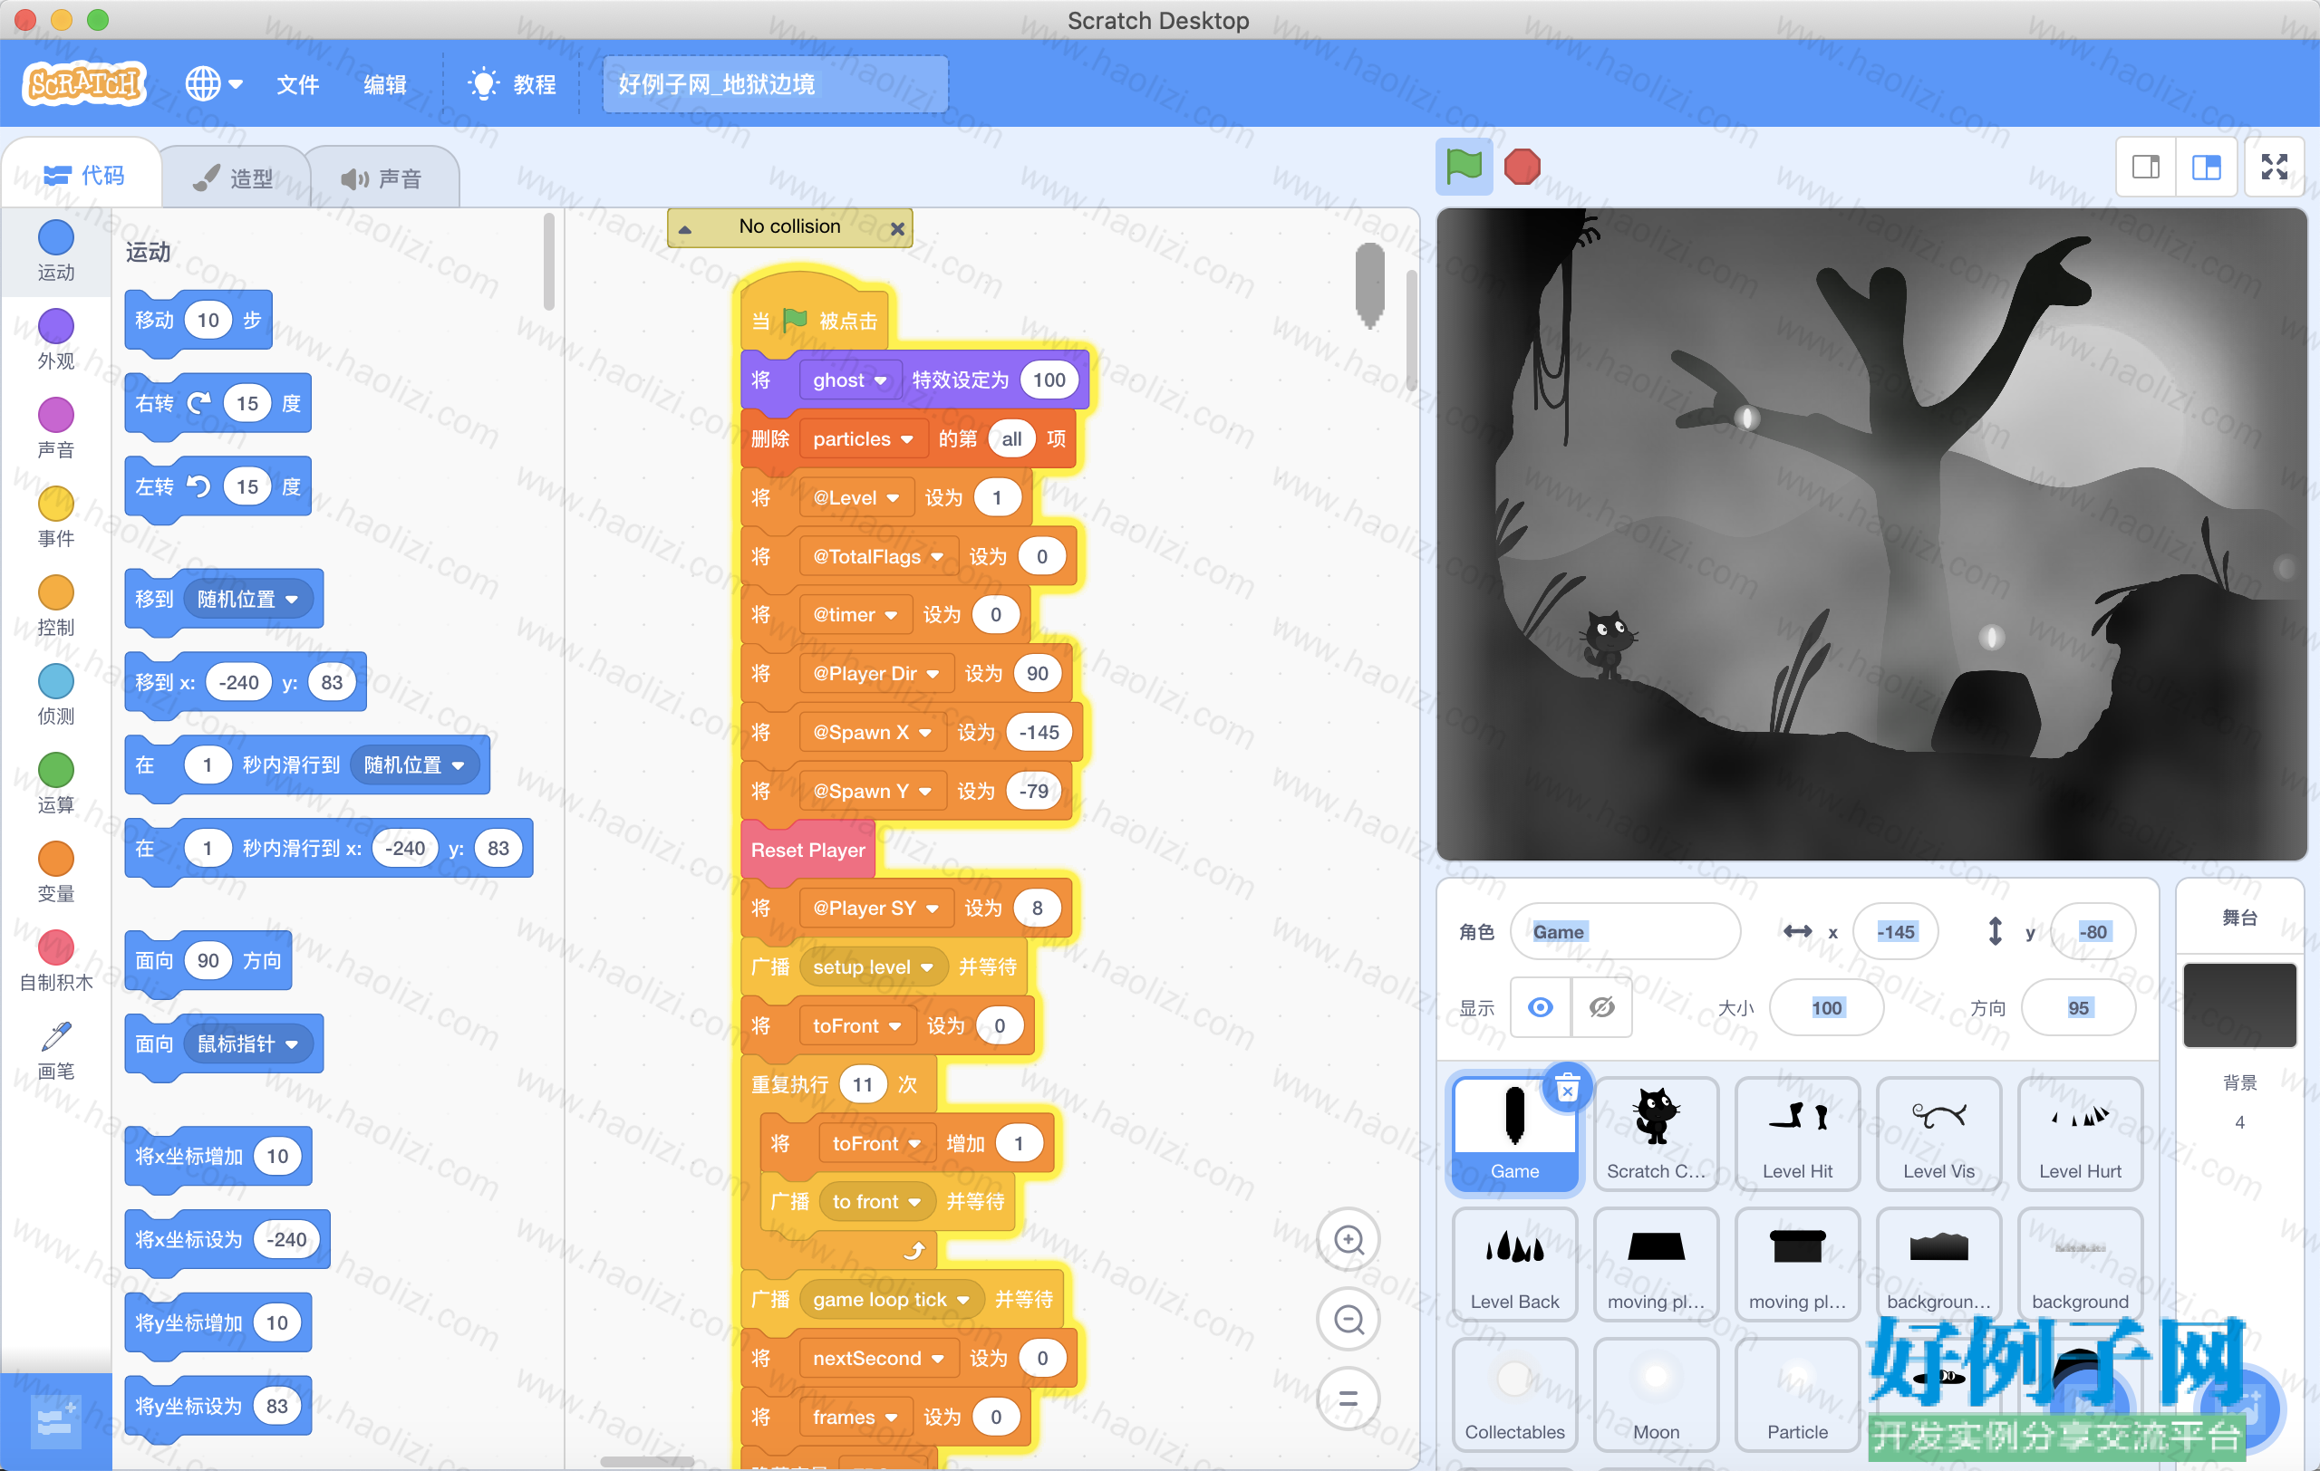Open the particles list dropdown
This screenshot has width=2320, height=1471.
(x=864, y=439)
